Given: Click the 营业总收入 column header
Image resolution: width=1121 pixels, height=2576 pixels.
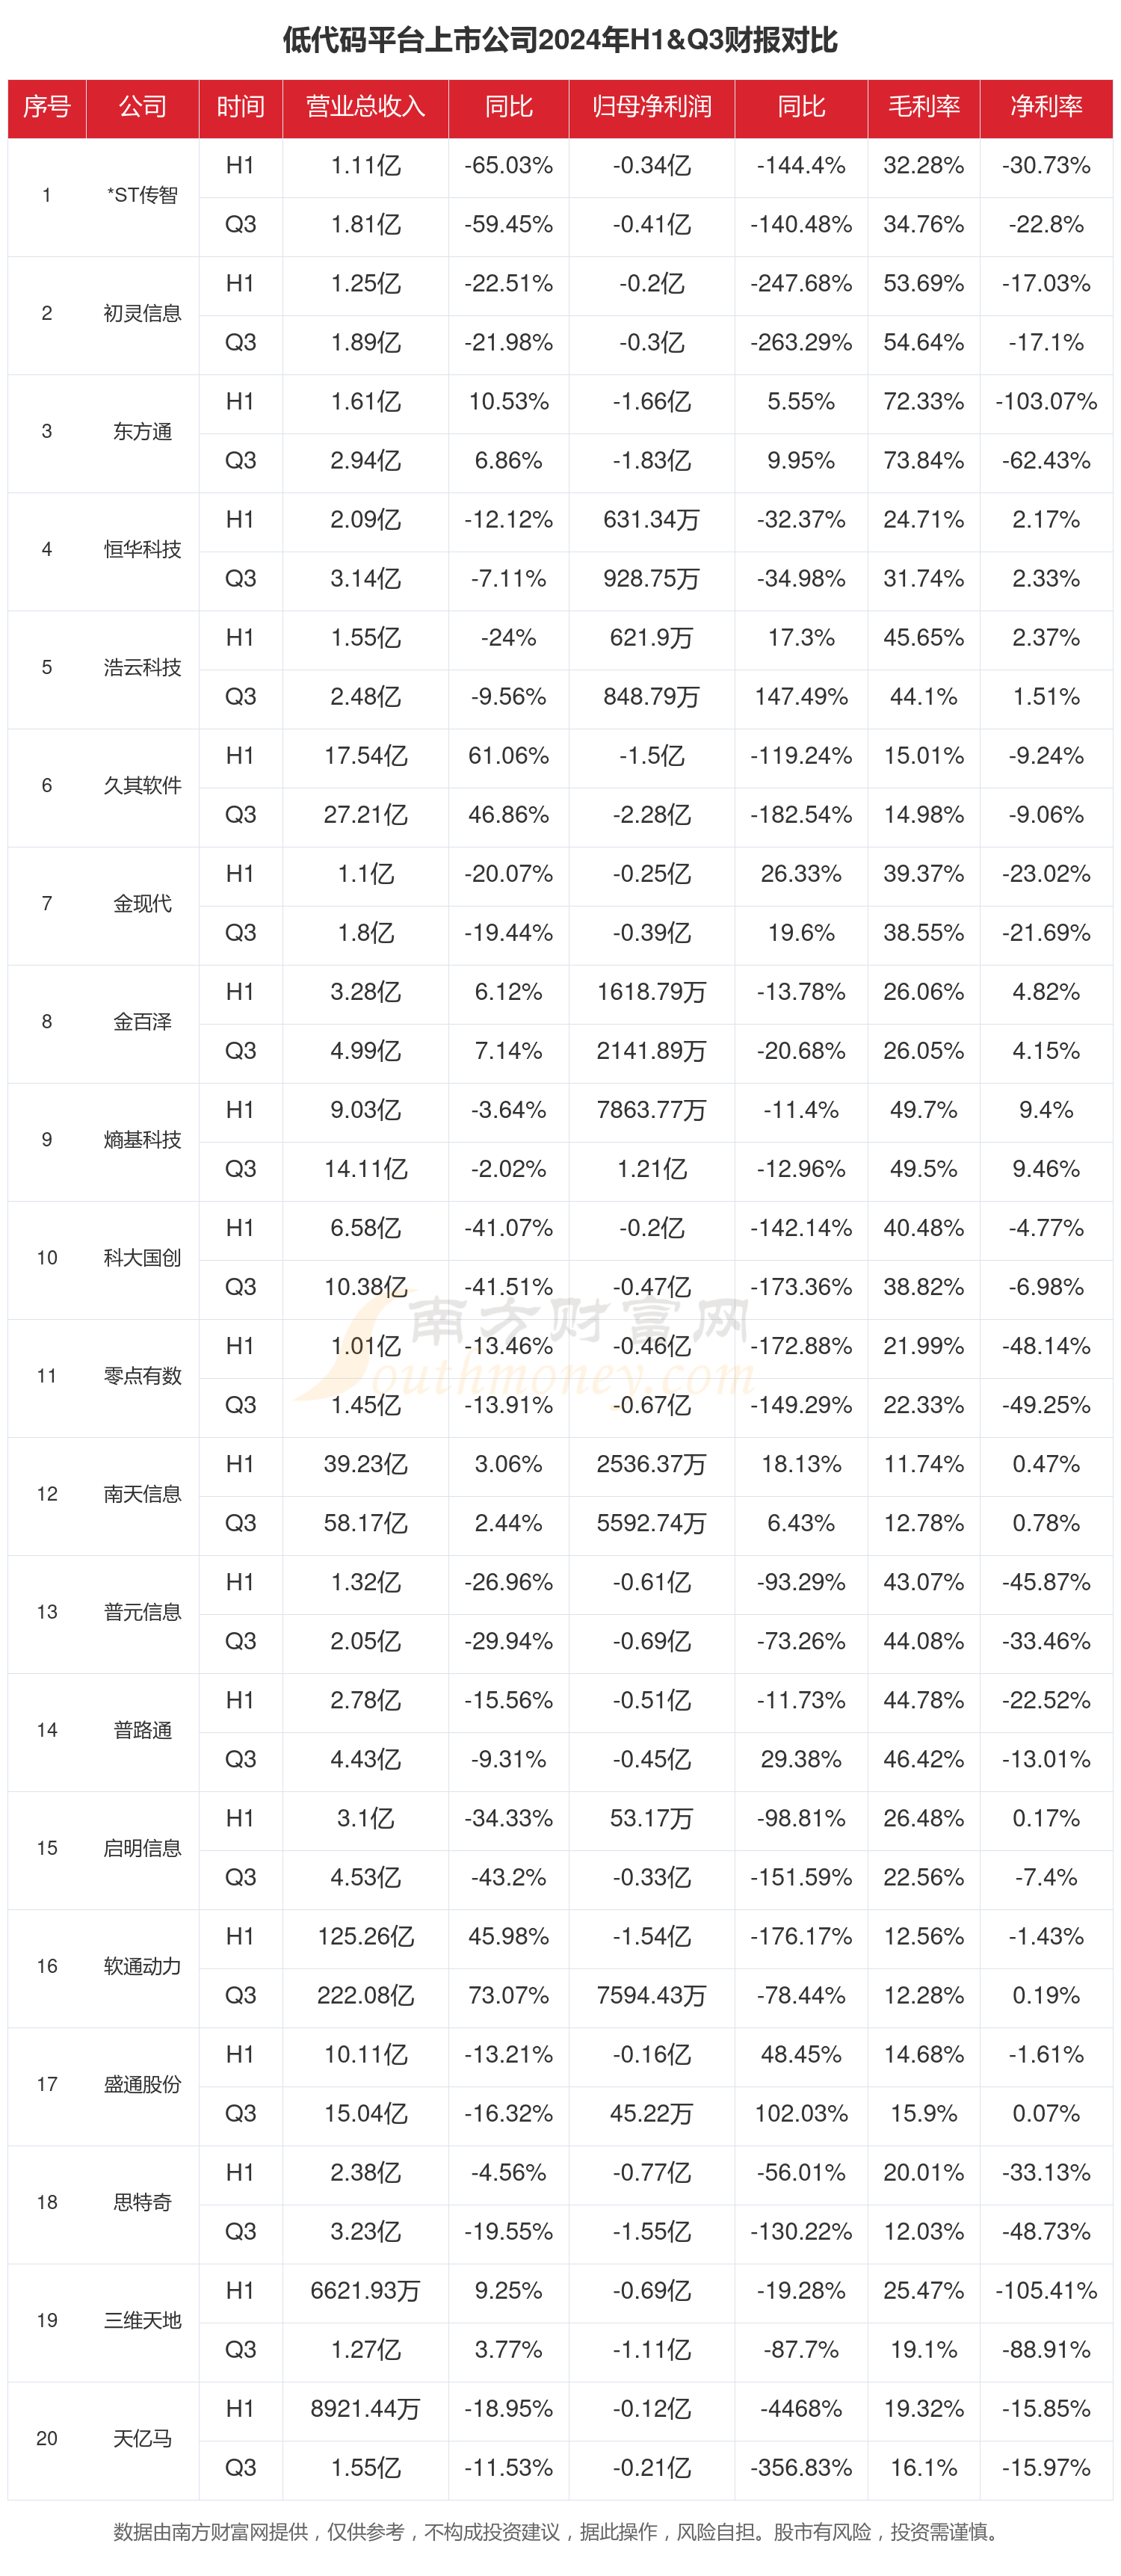Looking at the screenshot, I should [x=365, y=107].
